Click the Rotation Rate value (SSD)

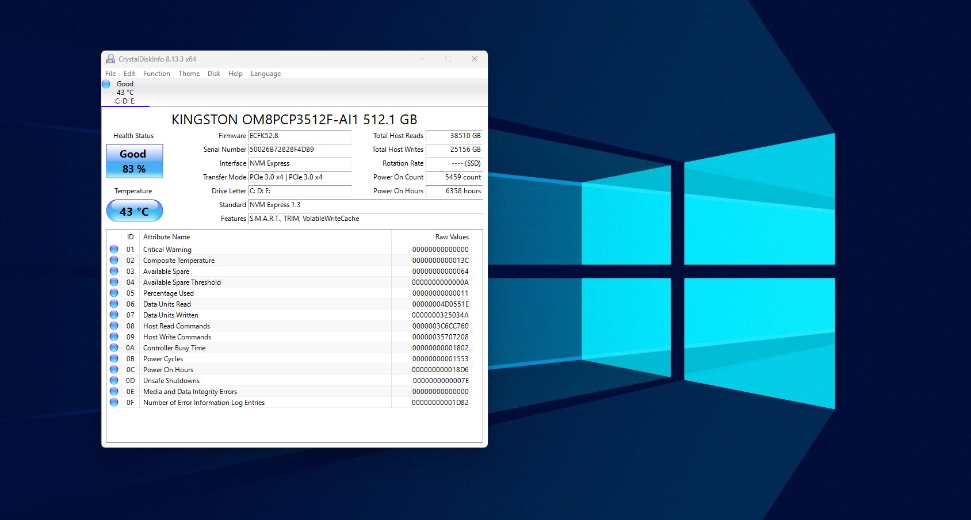tap(454, 163)
